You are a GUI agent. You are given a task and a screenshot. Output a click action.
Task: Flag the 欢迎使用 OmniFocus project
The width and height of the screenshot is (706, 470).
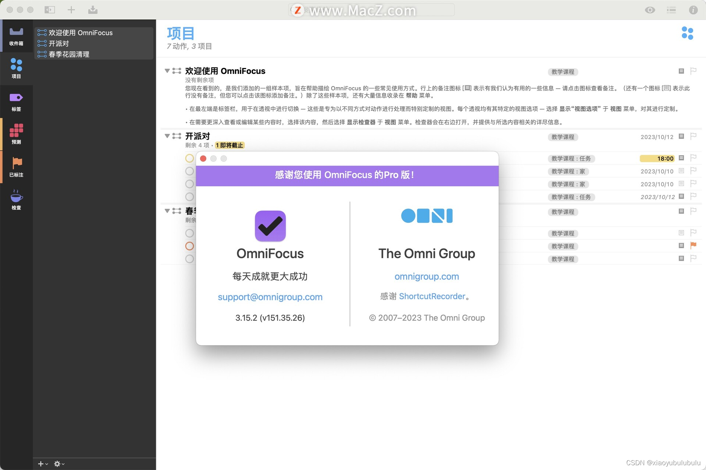693,71
